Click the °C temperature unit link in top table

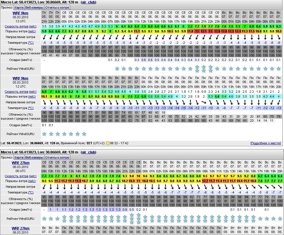click(x=30, y=43)
